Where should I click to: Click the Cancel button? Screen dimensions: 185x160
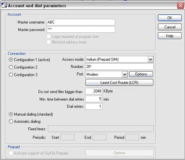click(x=170, y=27)
